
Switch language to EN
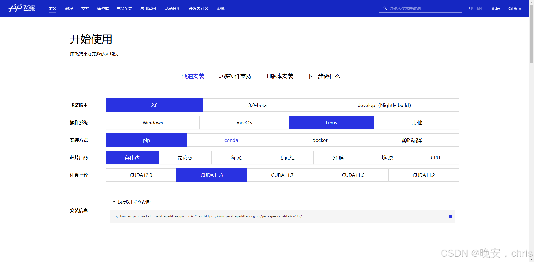479,8
